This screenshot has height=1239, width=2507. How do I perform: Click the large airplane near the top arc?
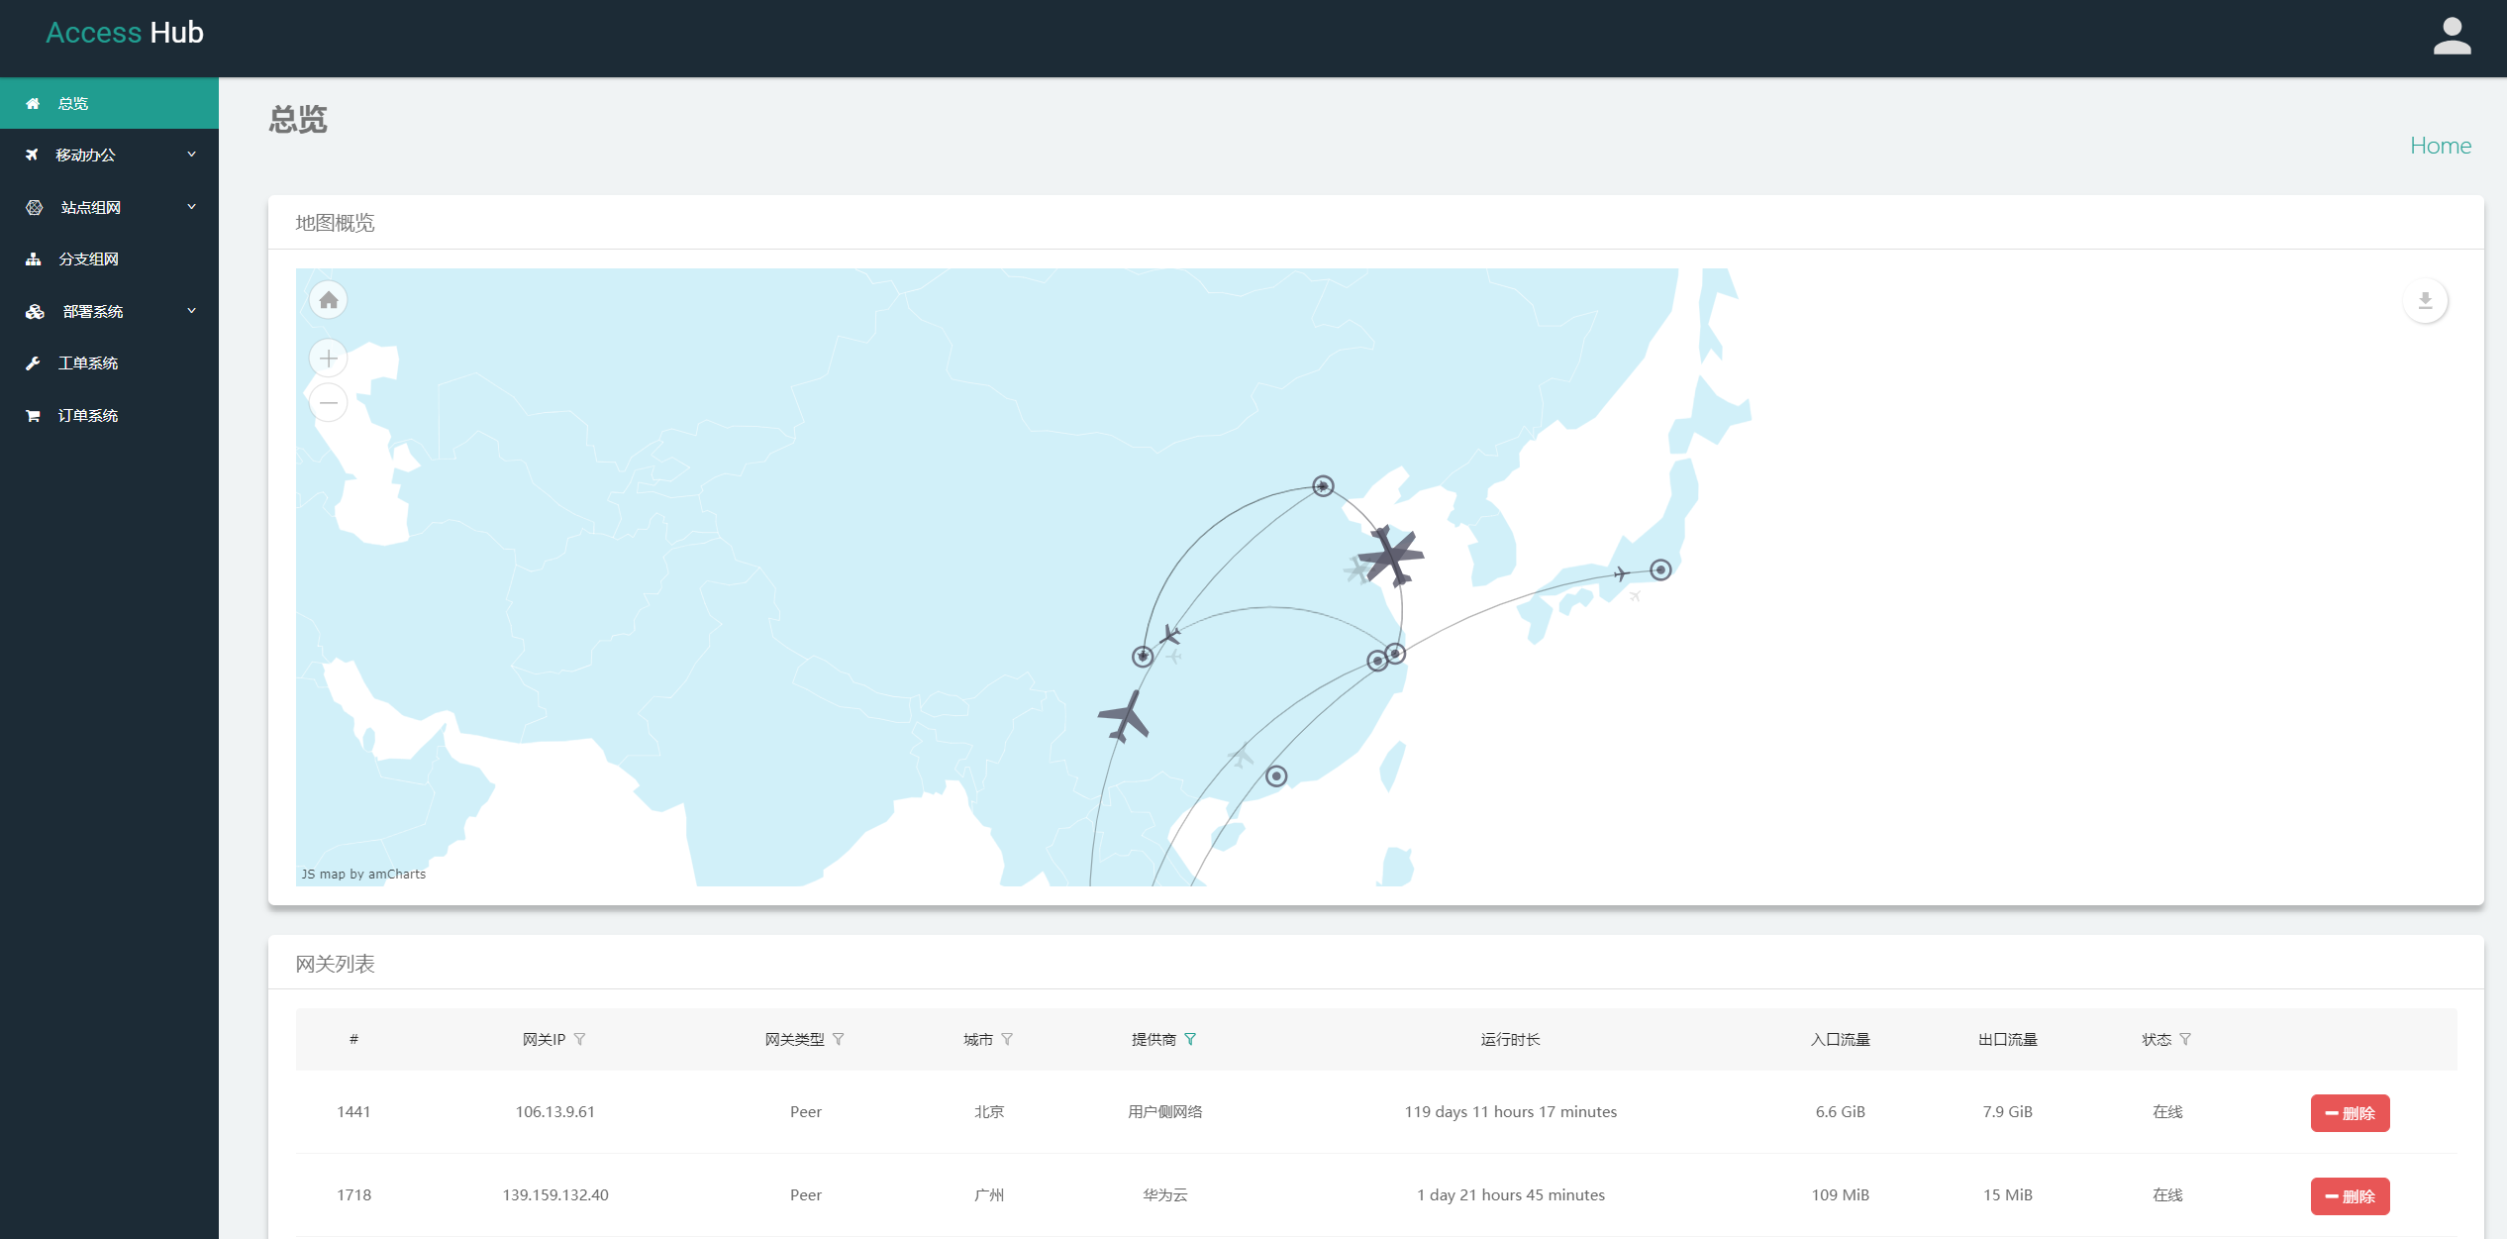click(x=1391, y=556)
